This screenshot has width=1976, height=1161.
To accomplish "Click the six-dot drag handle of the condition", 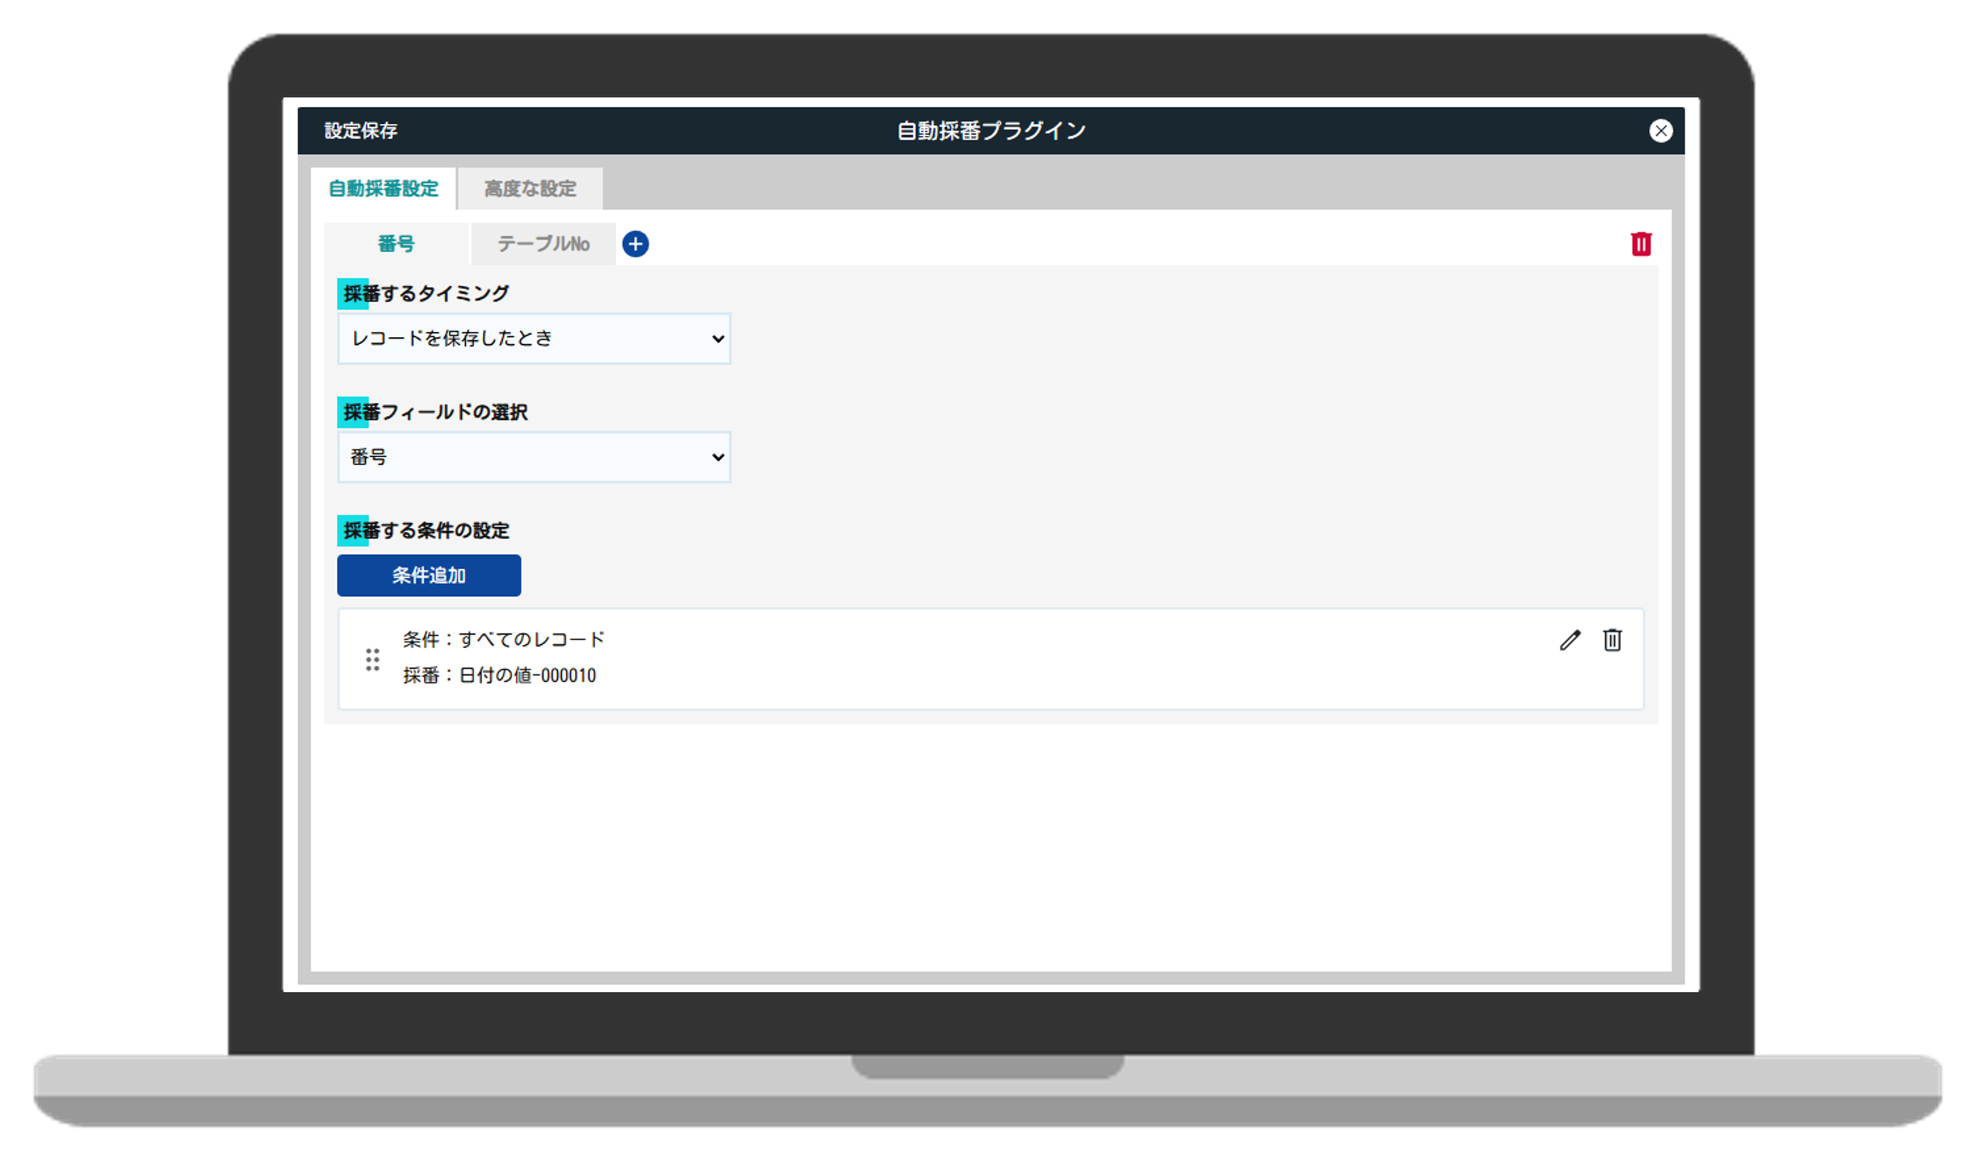I will pyautogui.click(x=373, y=659).
